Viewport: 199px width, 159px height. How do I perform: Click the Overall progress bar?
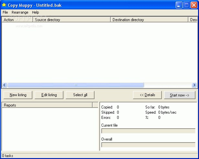tap(148, 145)
